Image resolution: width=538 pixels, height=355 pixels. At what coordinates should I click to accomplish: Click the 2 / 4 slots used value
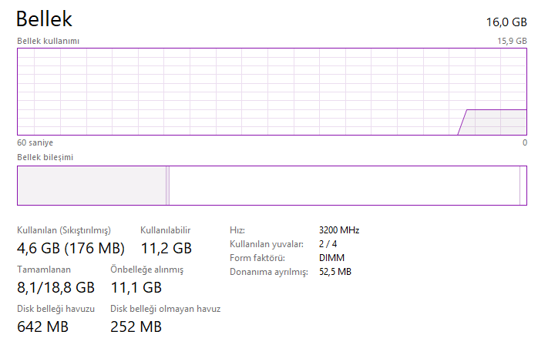point(328,244)
